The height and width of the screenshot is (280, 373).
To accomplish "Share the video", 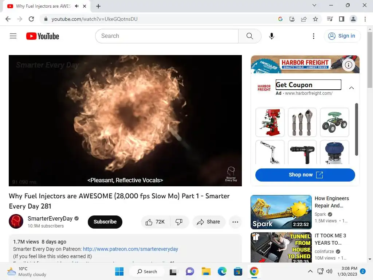I will [209, 222].
